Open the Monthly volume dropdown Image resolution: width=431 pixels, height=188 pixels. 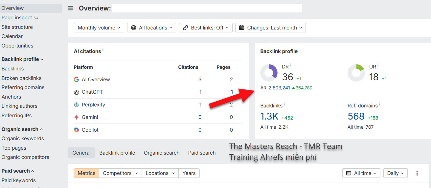click(x=99, y=28)
